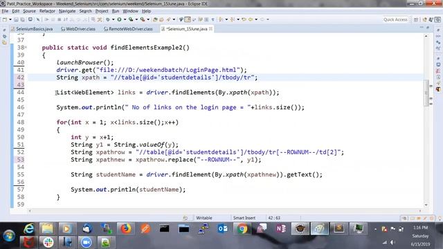Click the New Java Package icon
This screenshot has width=443, height=249.
(155, 19)
